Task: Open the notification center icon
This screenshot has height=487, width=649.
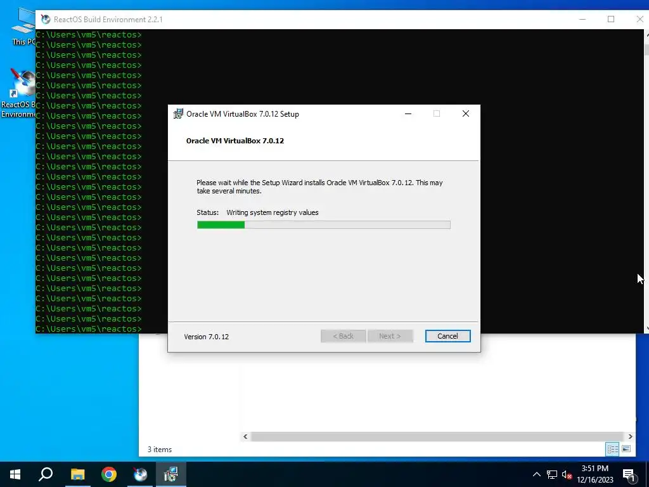Action: [x=629, y=474]
